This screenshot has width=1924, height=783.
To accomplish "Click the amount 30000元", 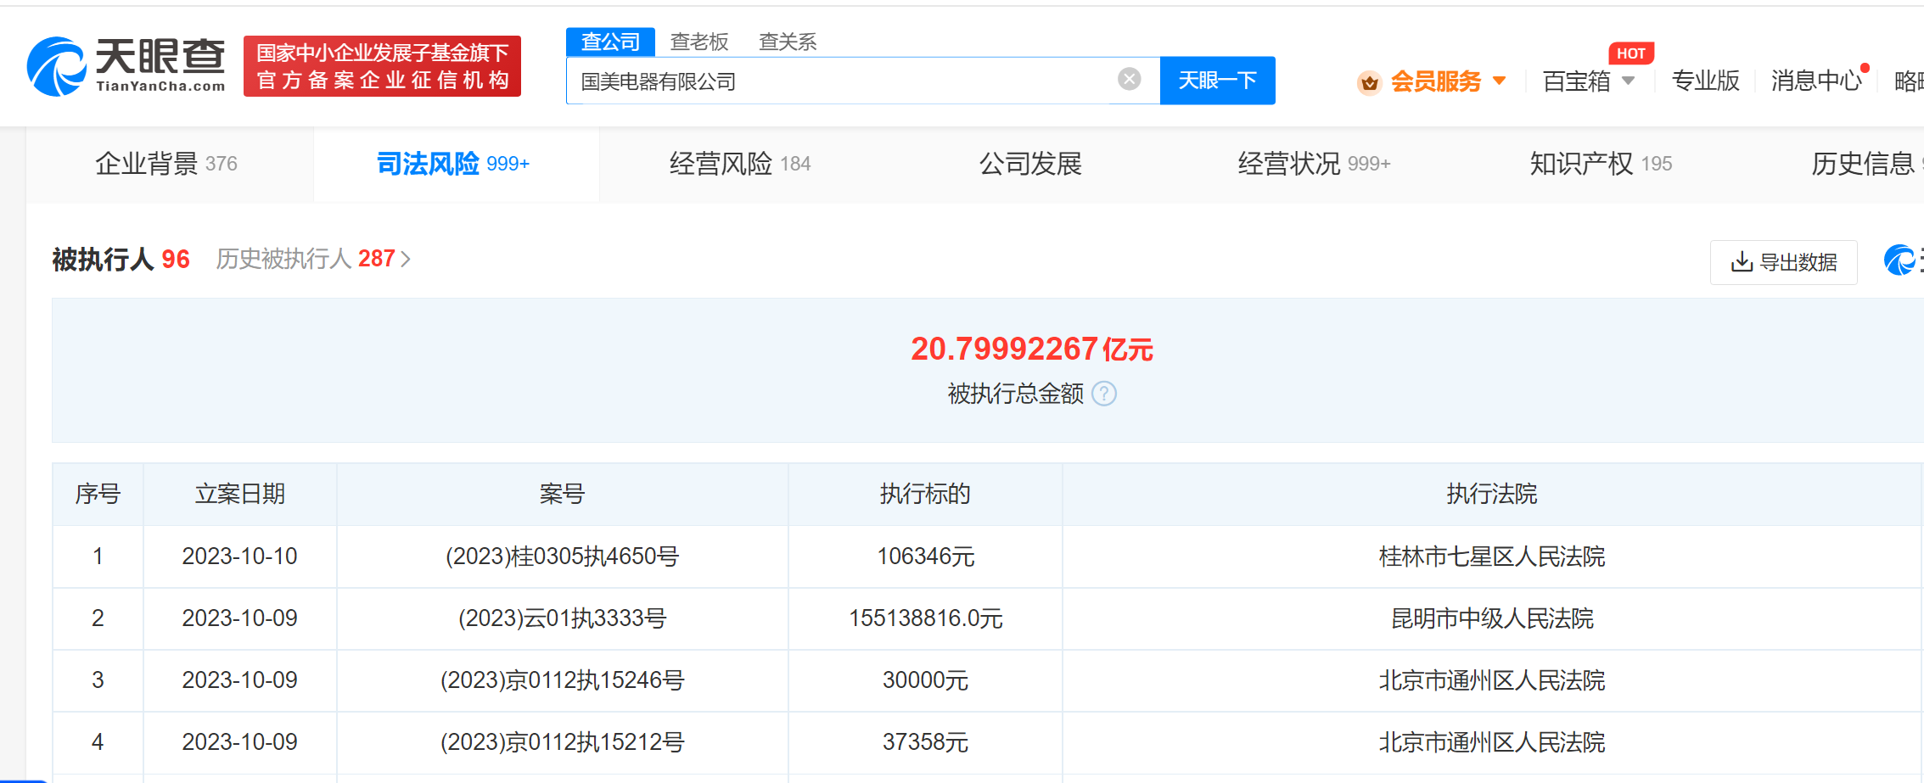I will pyautogui.click(x=925, y=680).
